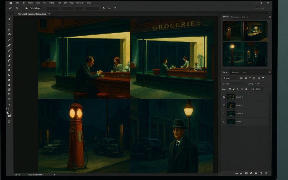
Task: Click the clipboard filter icon in Layers panel
Action: [x=259, y=78]
